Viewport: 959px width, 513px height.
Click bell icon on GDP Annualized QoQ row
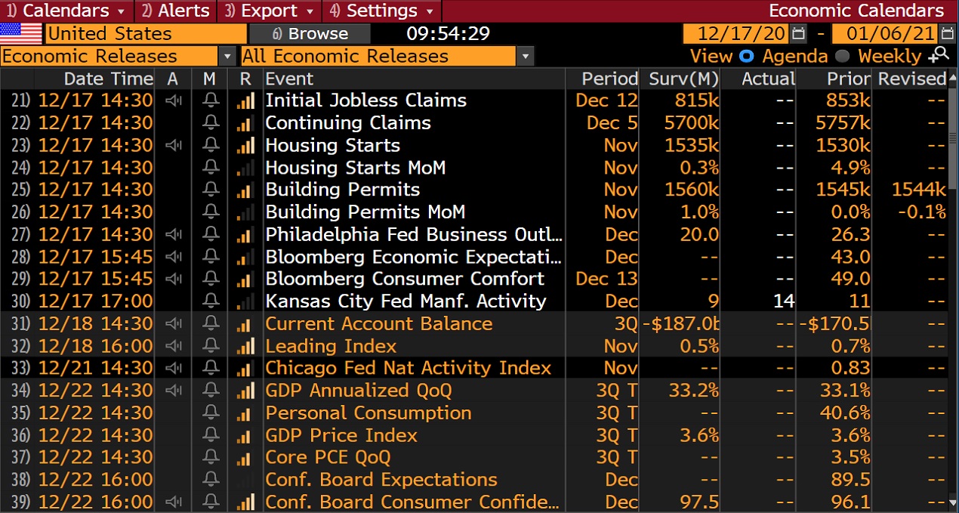[x=211, y=391]
